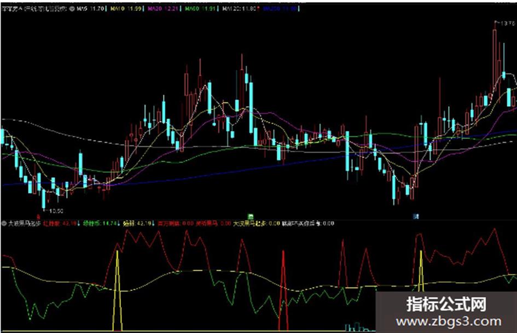This screenshot has width=517, height=333.
Task: Select the yellow MA10 11.69 legend
Action: tap(126, 9)
